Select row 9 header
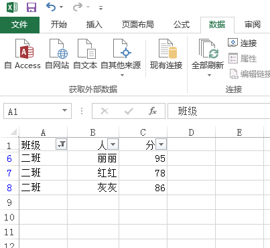The width and height of the screenshot is (270, 248). pyautogui.click(x=9, y=203)
